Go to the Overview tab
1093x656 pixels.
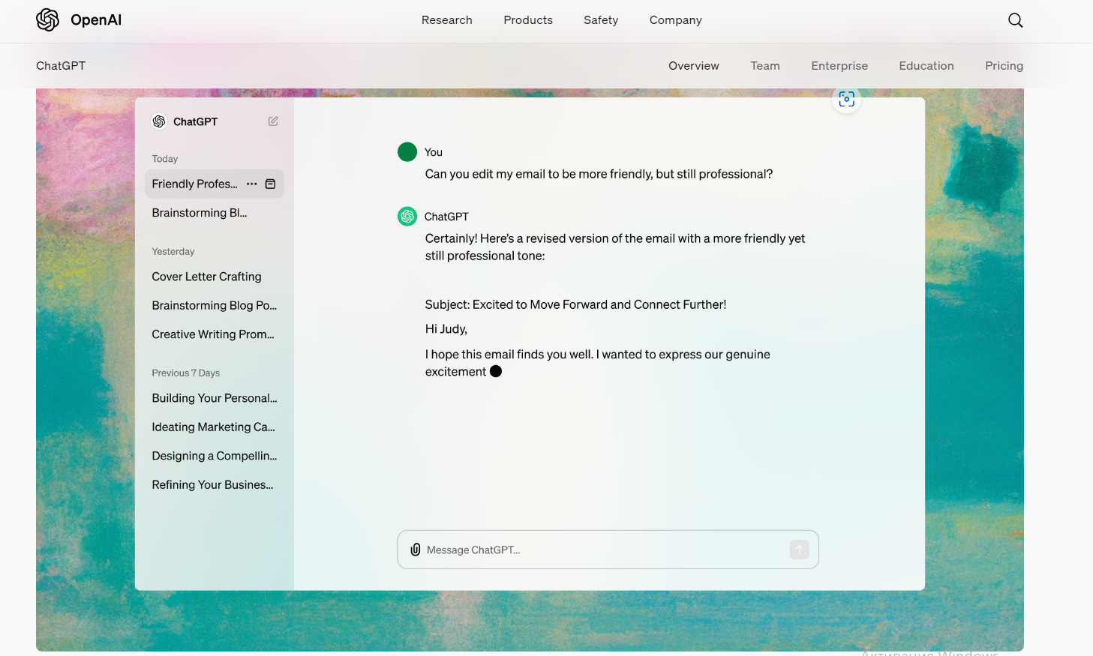point(694,66)
